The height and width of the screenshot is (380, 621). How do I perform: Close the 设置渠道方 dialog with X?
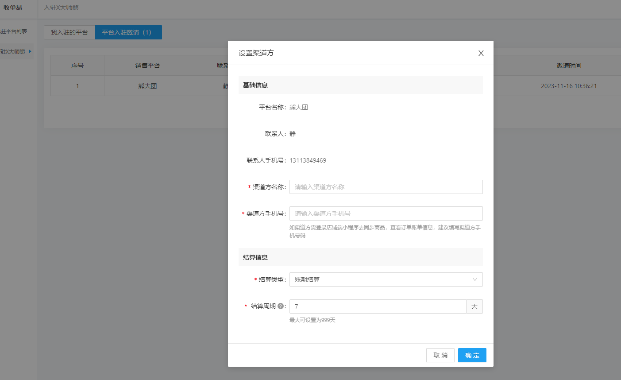click(481, 53)
